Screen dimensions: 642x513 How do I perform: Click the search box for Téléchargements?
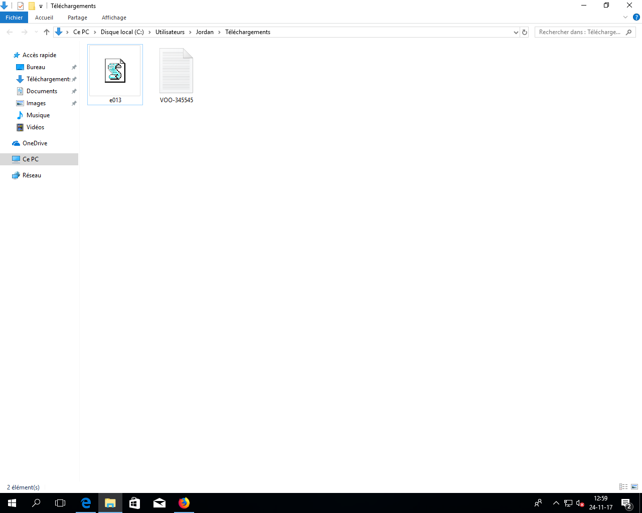click(580, 32)
